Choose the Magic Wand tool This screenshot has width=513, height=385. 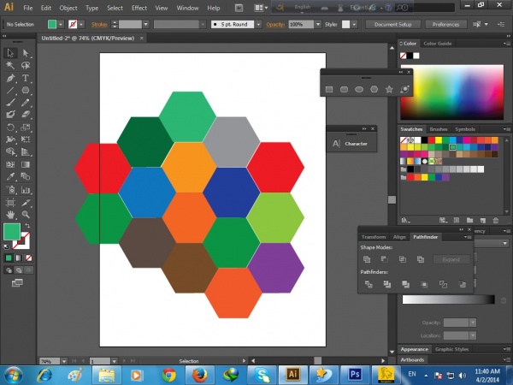[x=11, y=65]
